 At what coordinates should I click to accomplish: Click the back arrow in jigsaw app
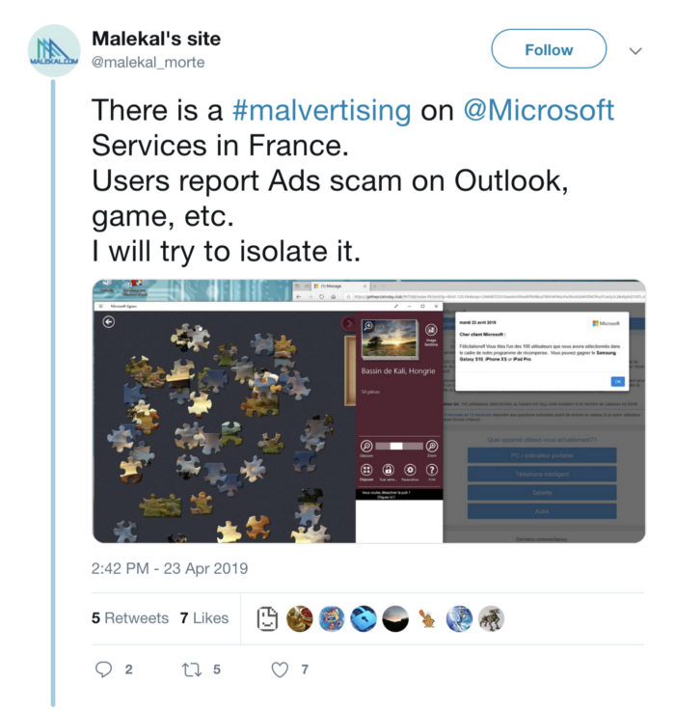tap(109, 322)
